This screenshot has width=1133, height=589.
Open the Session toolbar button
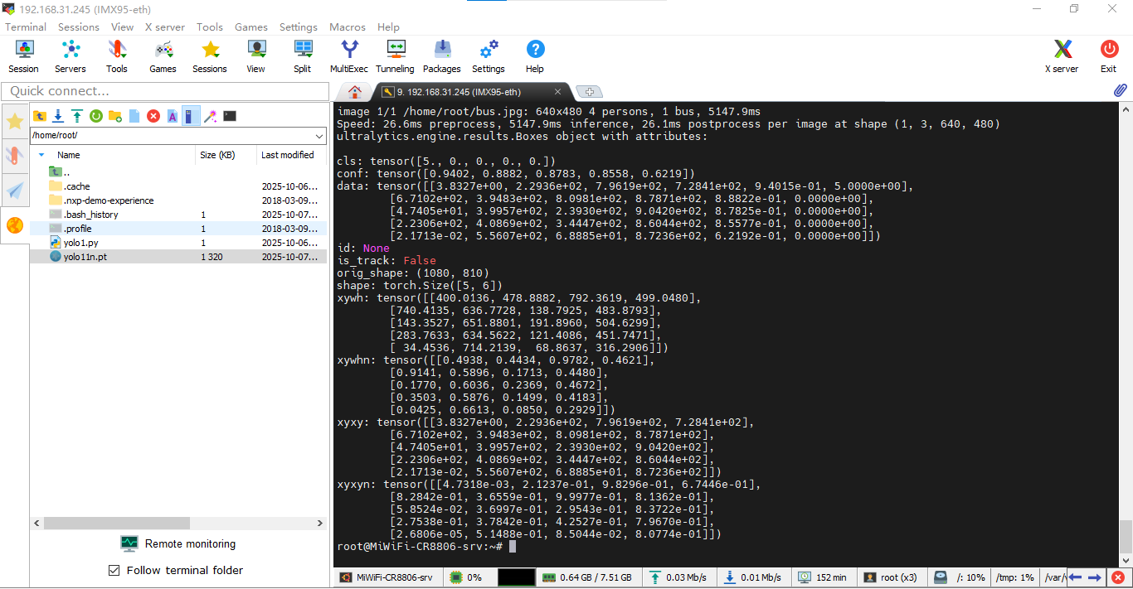[x=23, y=56]
